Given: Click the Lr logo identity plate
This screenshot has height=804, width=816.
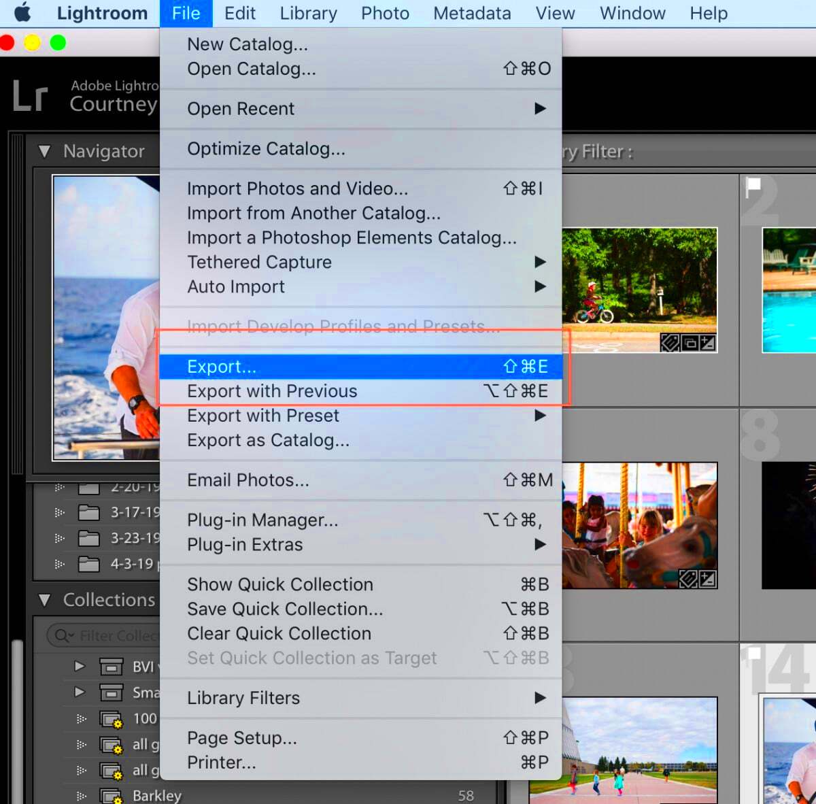Looking at the screenshot, I should coord(30,96).
